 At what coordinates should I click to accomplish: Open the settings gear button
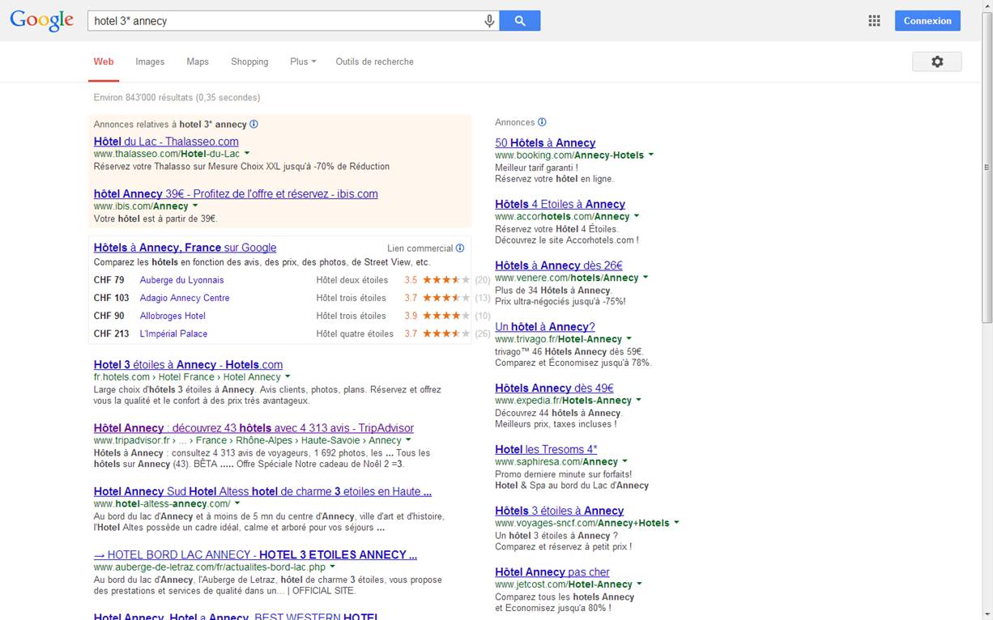937,62
